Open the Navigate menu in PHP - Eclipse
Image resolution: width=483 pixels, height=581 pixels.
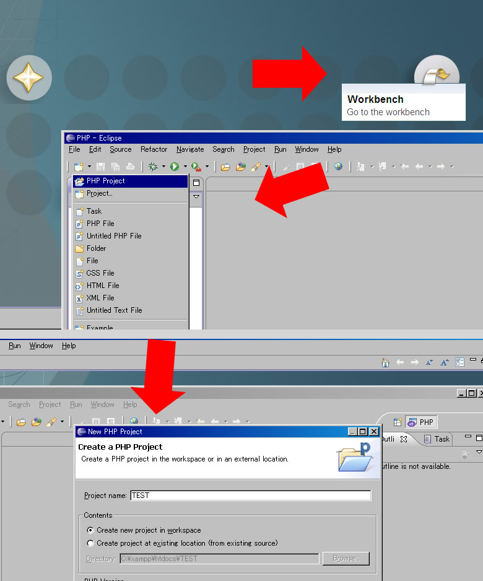(190, 149)
